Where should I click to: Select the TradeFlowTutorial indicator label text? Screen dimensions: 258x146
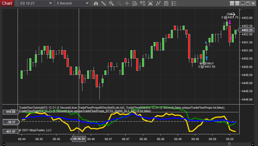pyautogui.click(x=72, y=108)
